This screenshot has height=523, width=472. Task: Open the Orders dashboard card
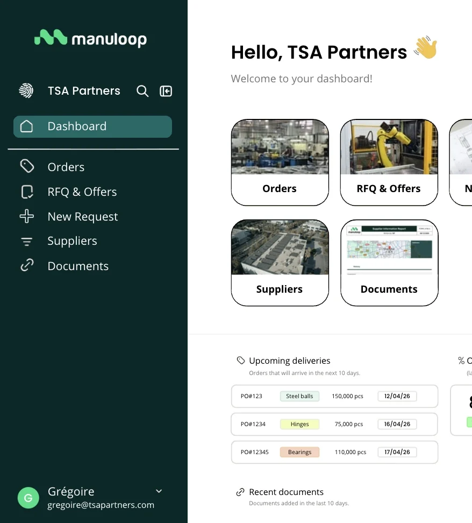tap(280, 162)
